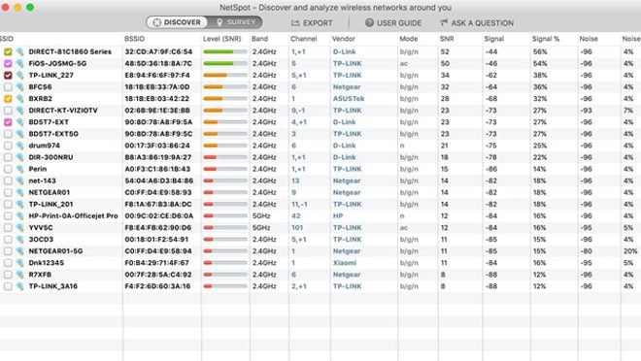Viewport: 641px width, 361px height.
Task: Click signal icon beside TP-LINK_3A16
Action: [x=19, y=286]
